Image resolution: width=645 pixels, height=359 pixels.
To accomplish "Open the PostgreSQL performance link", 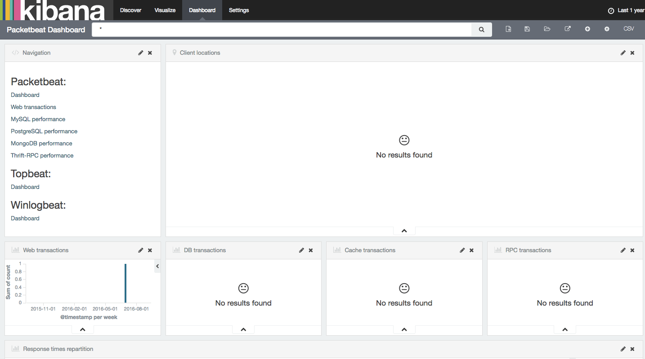I will pos(44,131).
